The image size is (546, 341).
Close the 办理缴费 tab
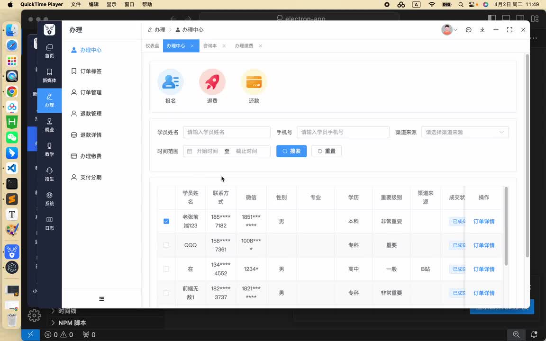[x=260, y=46]
